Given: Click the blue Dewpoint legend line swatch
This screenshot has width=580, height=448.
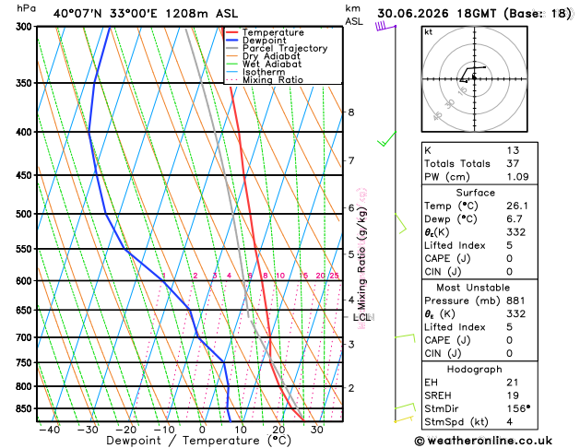Looking at the screenshot, I should coord(232,41).
